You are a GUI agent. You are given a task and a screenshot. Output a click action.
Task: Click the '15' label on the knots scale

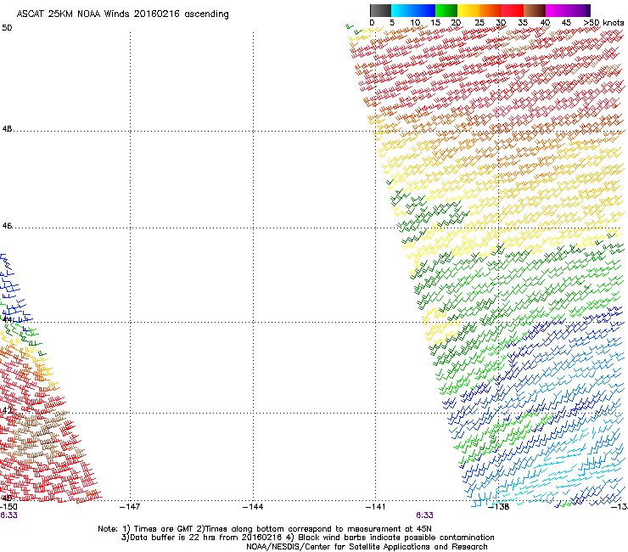[435, 23]
